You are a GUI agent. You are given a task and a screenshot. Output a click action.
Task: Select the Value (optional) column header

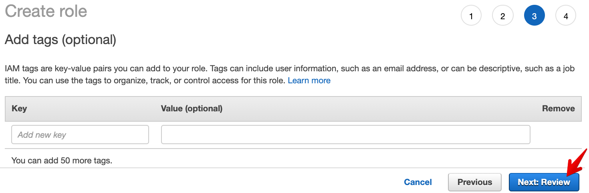pyautogui.click(x=192, y=109)
